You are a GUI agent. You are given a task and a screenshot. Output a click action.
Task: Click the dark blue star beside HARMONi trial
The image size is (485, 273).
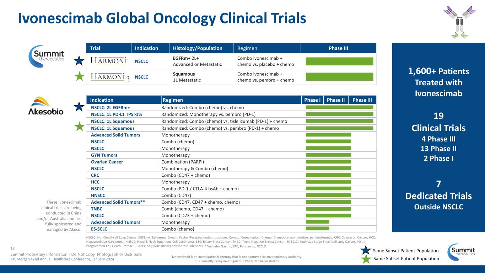(x=80, y=61)
